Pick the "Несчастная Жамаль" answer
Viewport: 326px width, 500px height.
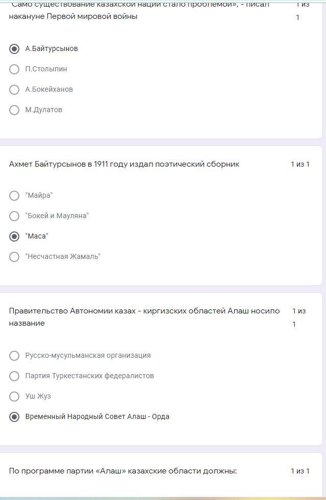[14, 257]
